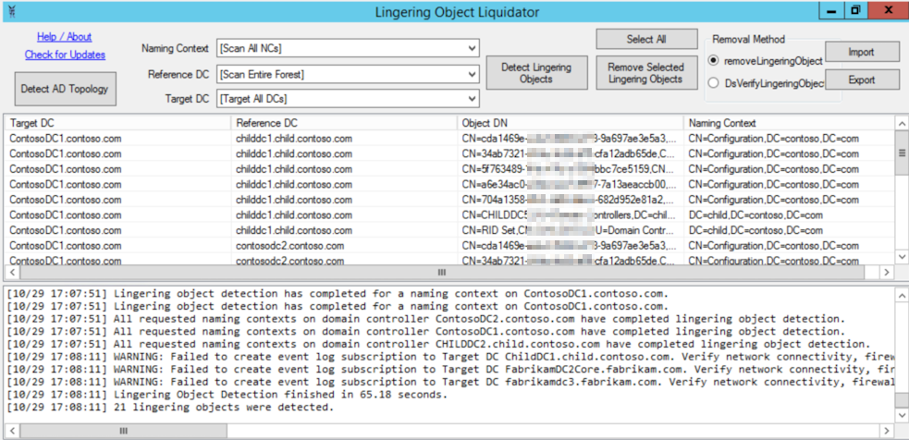The image size is (909, 440).
Task: Click Remove Selected Lingering Objects button
Action: tap(646, 73)
